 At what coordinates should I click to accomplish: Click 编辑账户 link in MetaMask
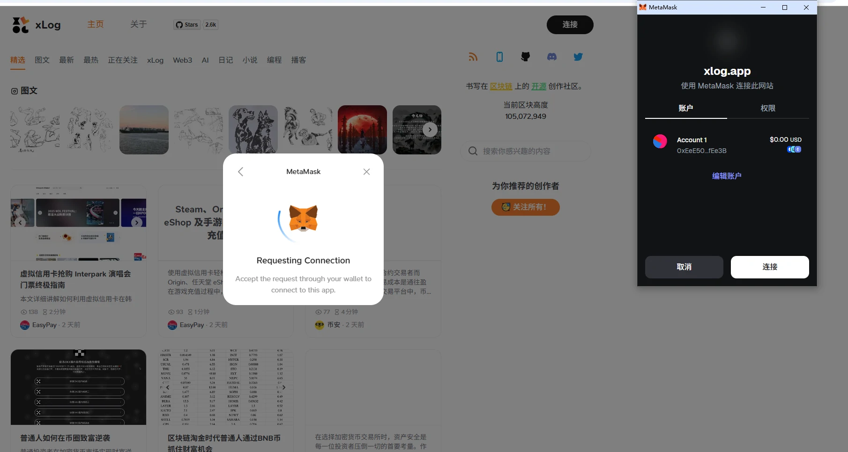[x=727, y=176]
